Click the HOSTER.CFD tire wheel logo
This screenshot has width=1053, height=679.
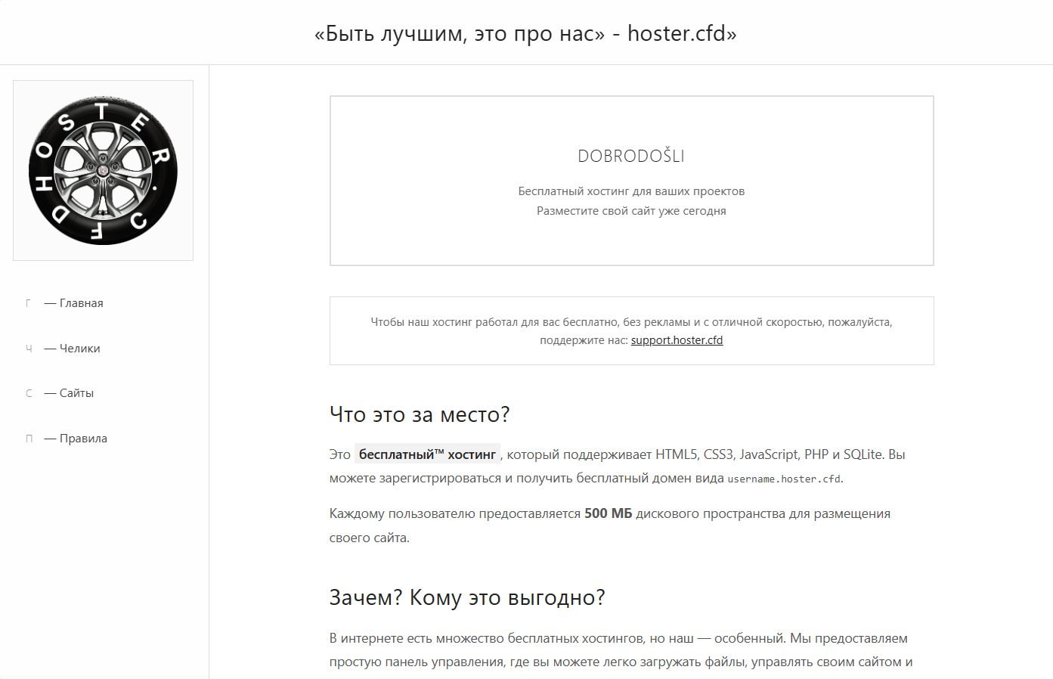103,170
